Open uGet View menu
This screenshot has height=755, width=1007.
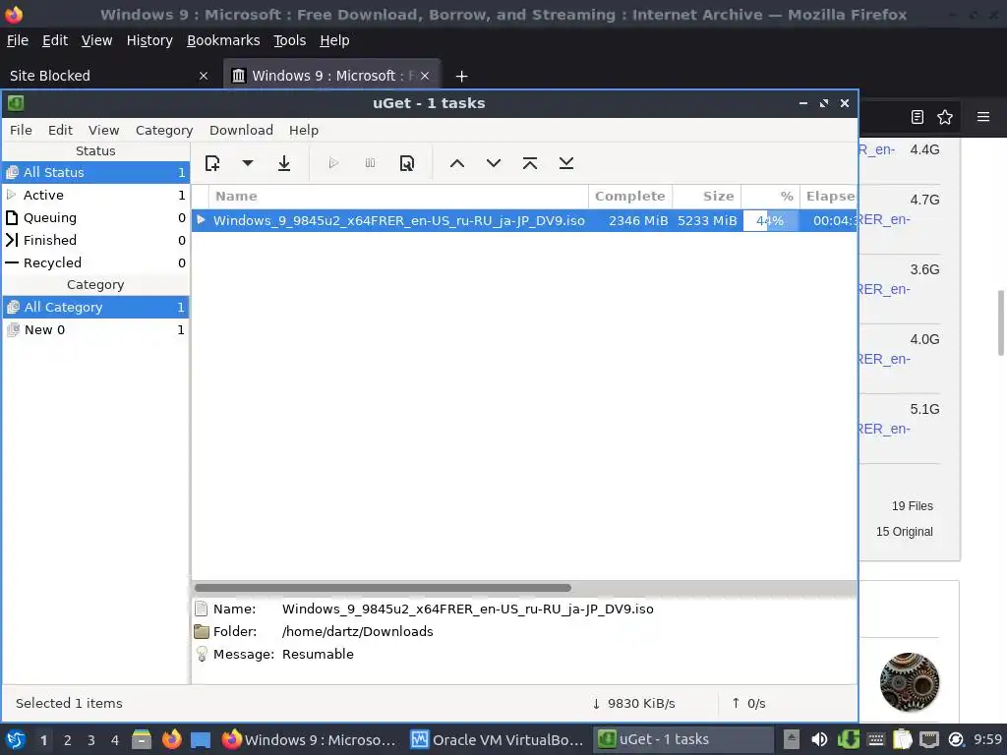click(x=103, y=130)
